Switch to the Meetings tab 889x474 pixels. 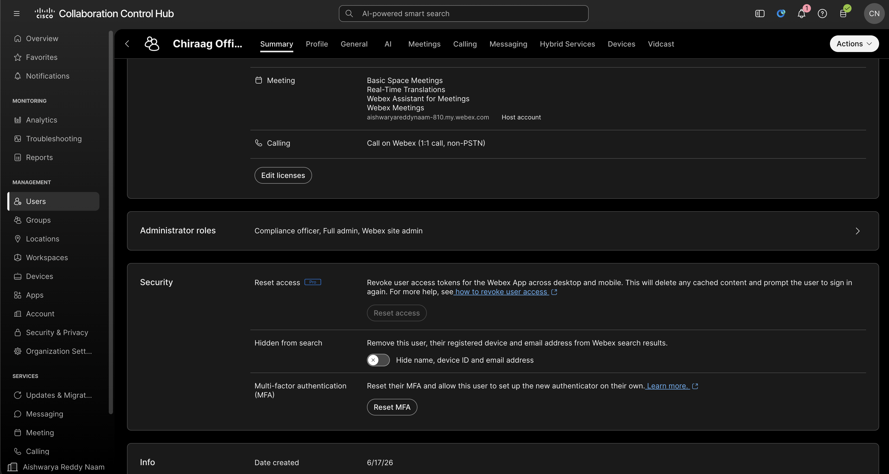pyautogui.click(x=424, y=44)
